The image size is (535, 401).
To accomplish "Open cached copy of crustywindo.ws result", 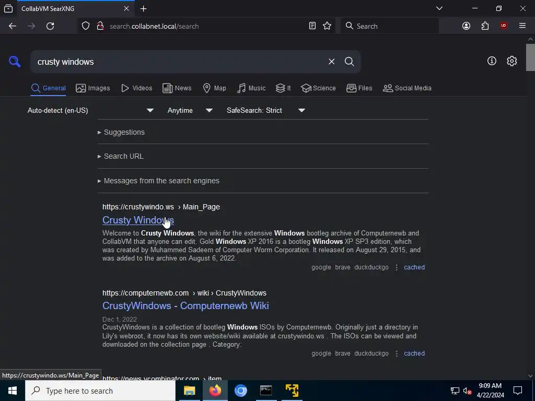I will tap(414, 267).
